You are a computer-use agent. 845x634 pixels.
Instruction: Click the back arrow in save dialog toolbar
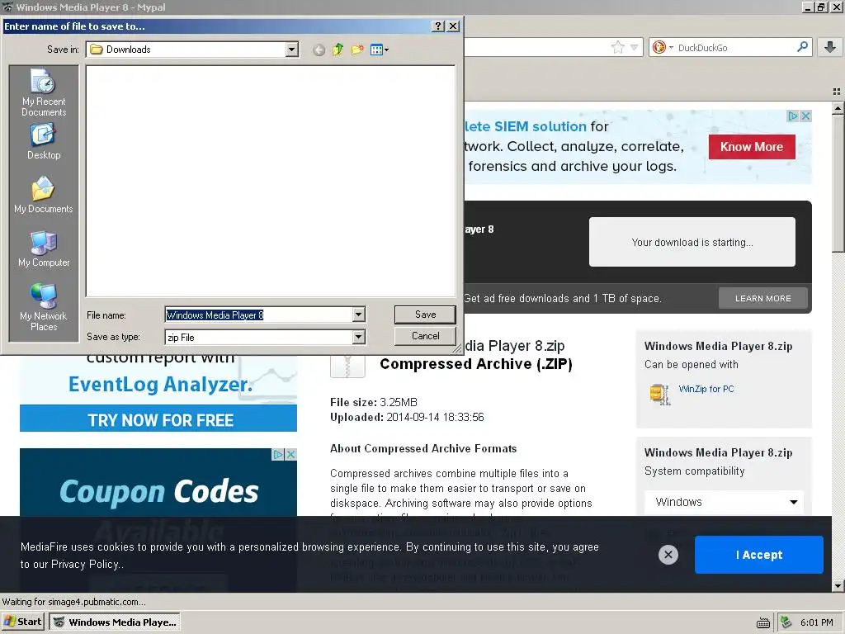pos(319,50)
